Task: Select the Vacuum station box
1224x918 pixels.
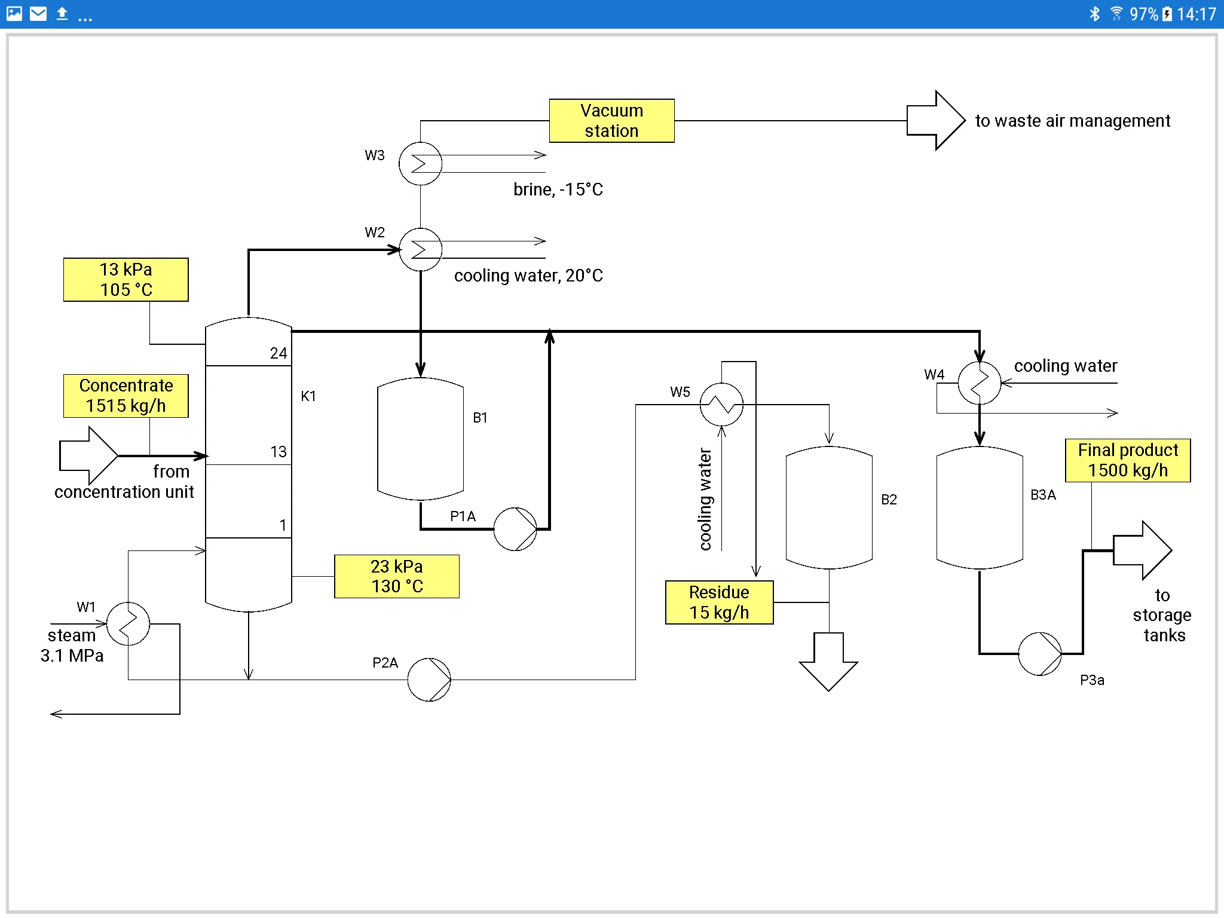Action: pos(612,121)
